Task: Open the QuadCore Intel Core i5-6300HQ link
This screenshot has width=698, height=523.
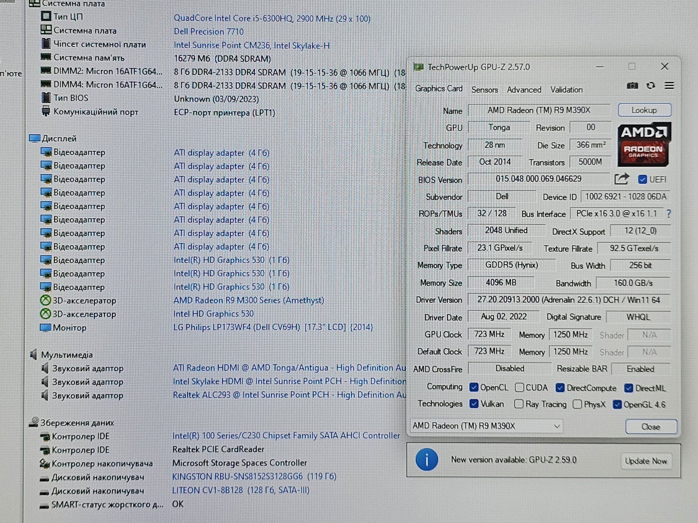Action: pyautogui.click(x=272, y=18)
